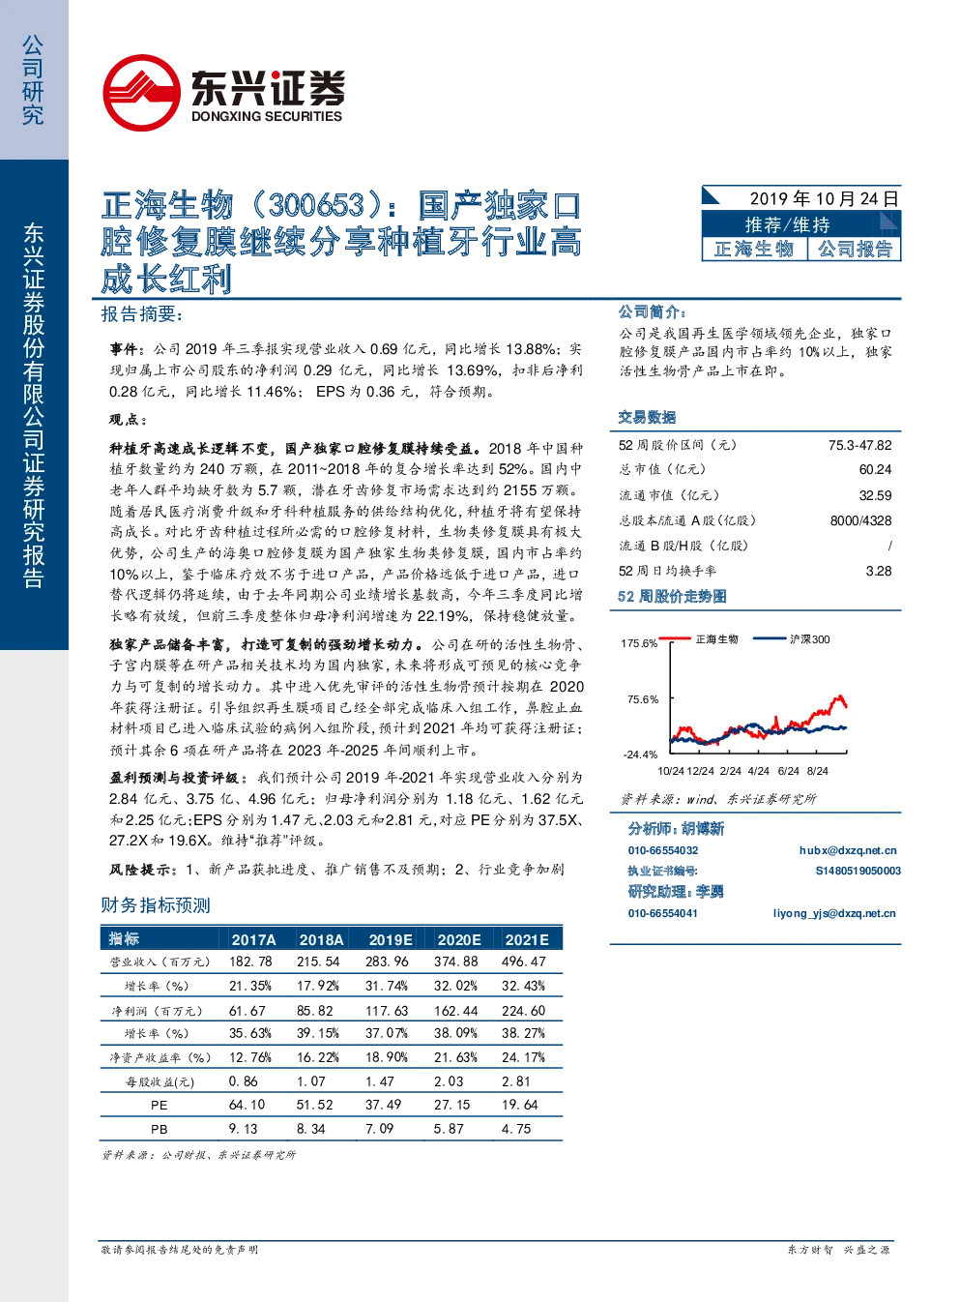This screenshot has height=1302, width=960.
Task: Click footer disclaimer 敬请参阅报告结尾处的免责声明
Action: 180,1250
